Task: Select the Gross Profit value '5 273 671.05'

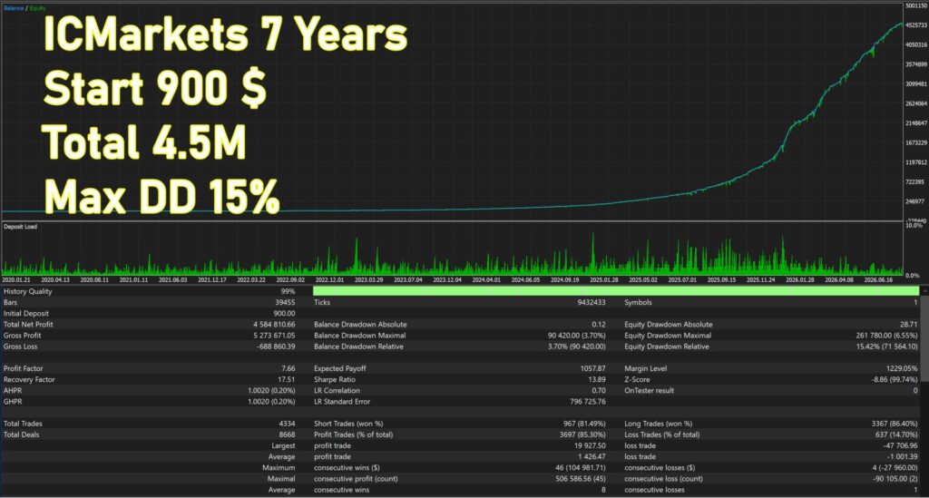Action: point(274,336)
